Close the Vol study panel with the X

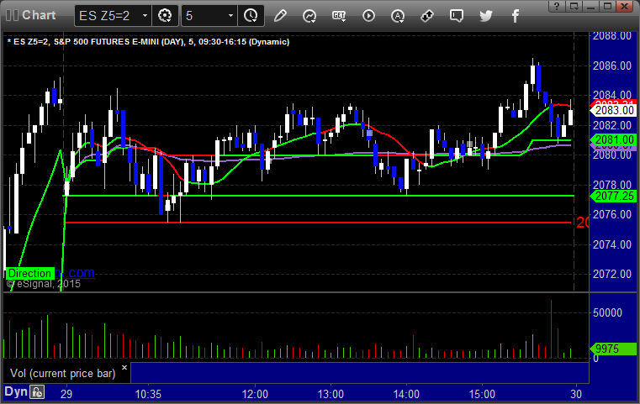124,367
